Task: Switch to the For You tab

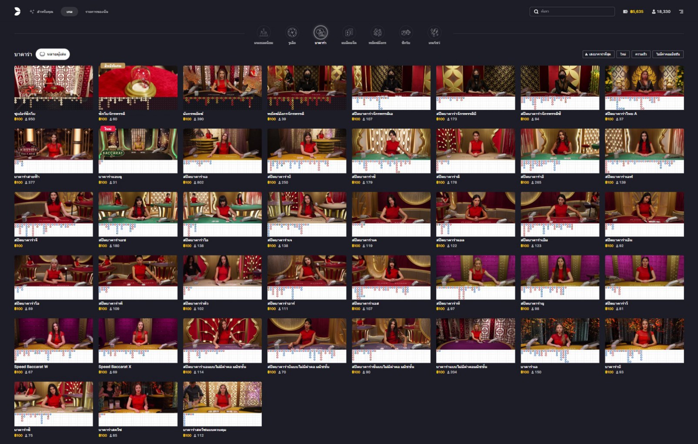Action: pos(42,12)
